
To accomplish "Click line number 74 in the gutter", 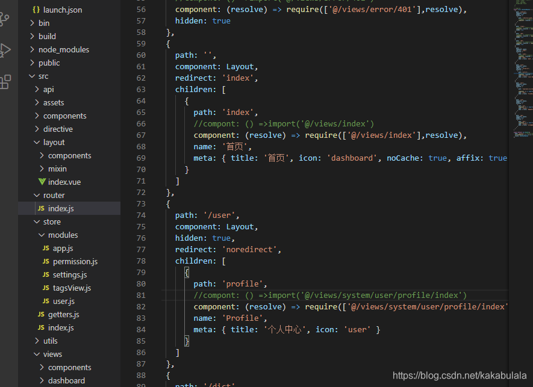I will (x=141, y=215).
